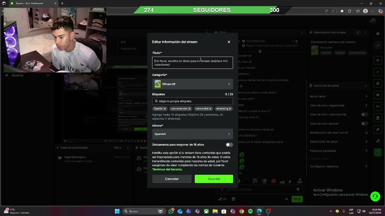Open Feed de actividades three-dot menu
Viewport: 385px width, 216px height.
[x=128, y=148]
